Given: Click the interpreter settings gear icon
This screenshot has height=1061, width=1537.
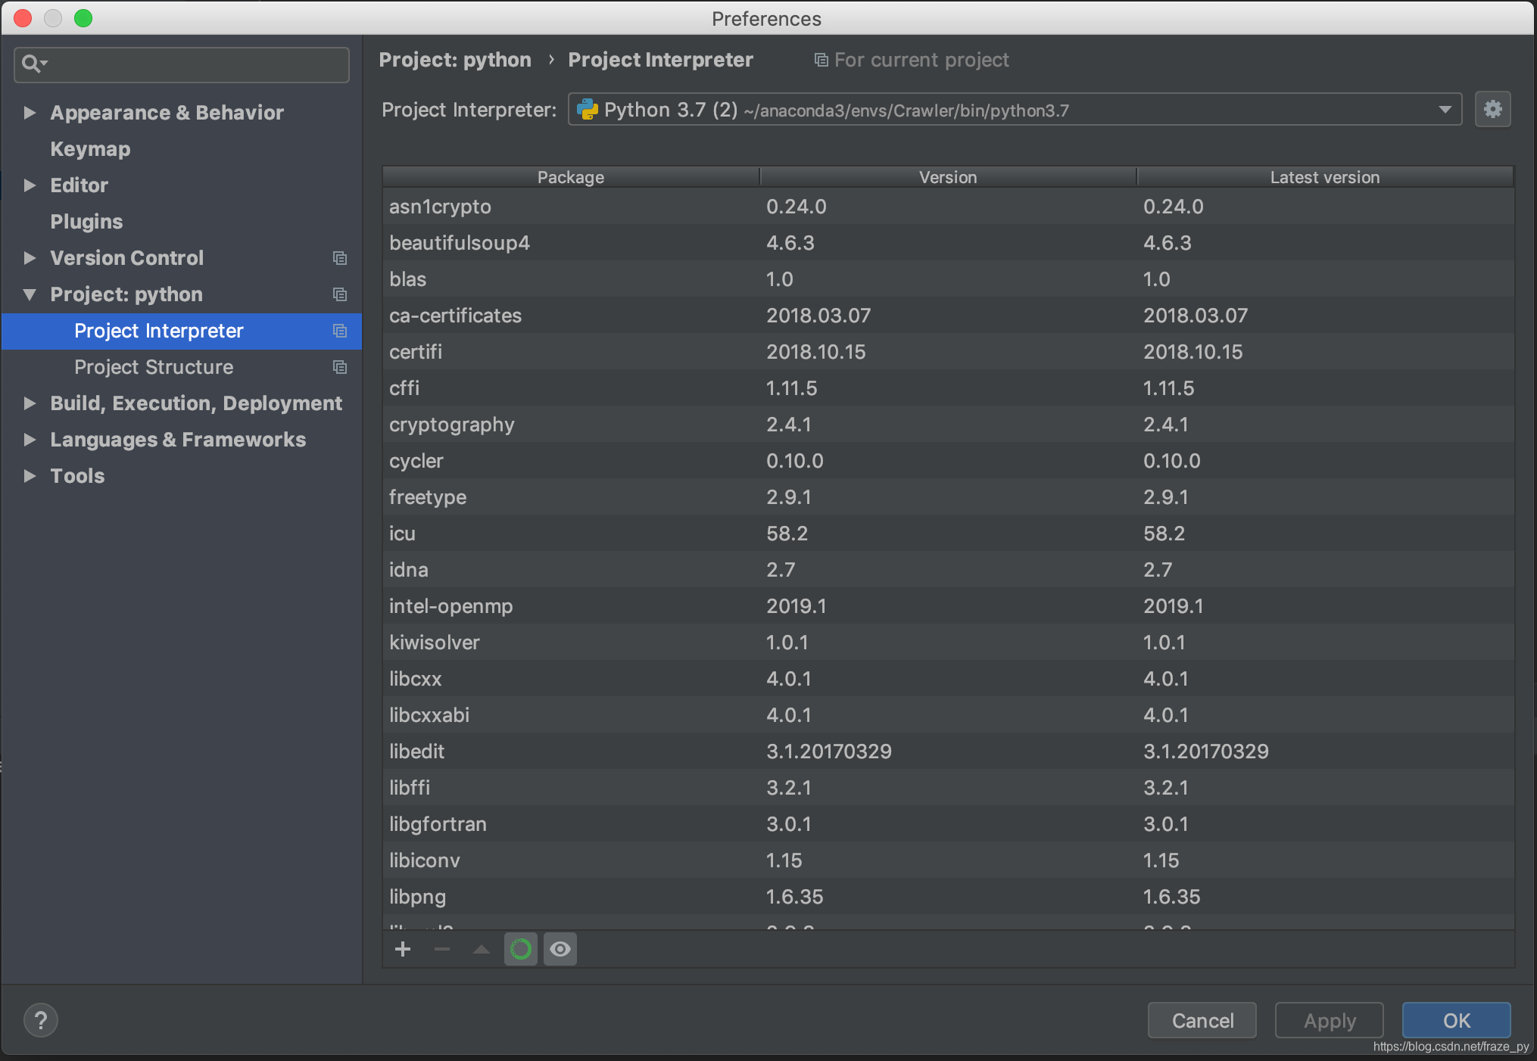Looking at the screenshot, I should pyautogui.click(x=1492, y=110).
